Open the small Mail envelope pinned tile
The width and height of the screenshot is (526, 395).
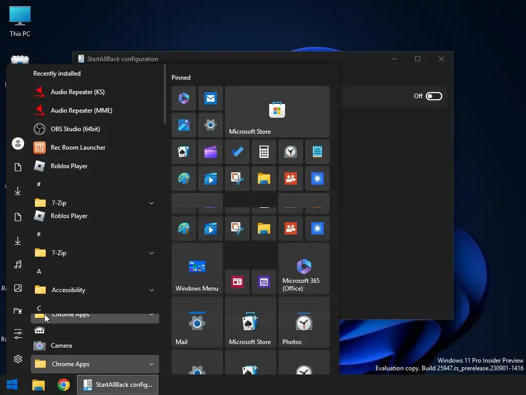point(210,98)
